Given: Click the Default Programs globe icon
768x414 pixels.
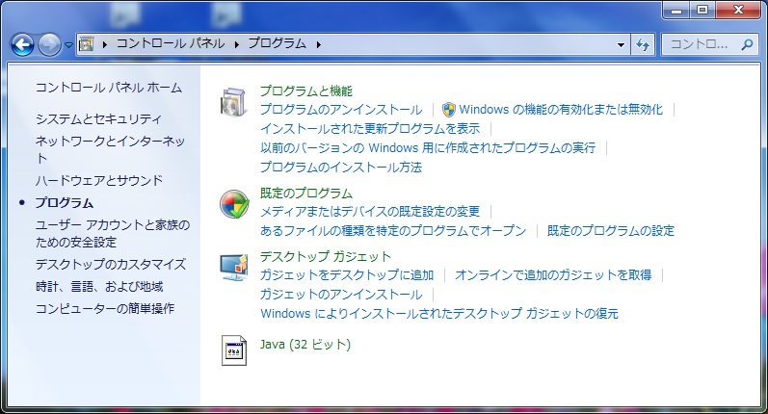Looking at the screenshot, I should pos(234,204).
